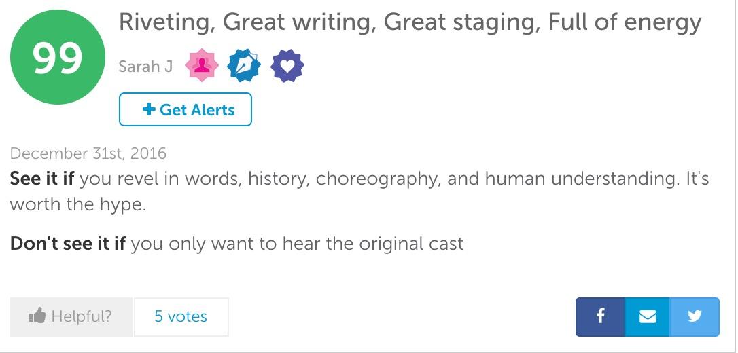Click the worth the hype text line
The width and height of the screenshot is (738, 353).
[78, 204]
